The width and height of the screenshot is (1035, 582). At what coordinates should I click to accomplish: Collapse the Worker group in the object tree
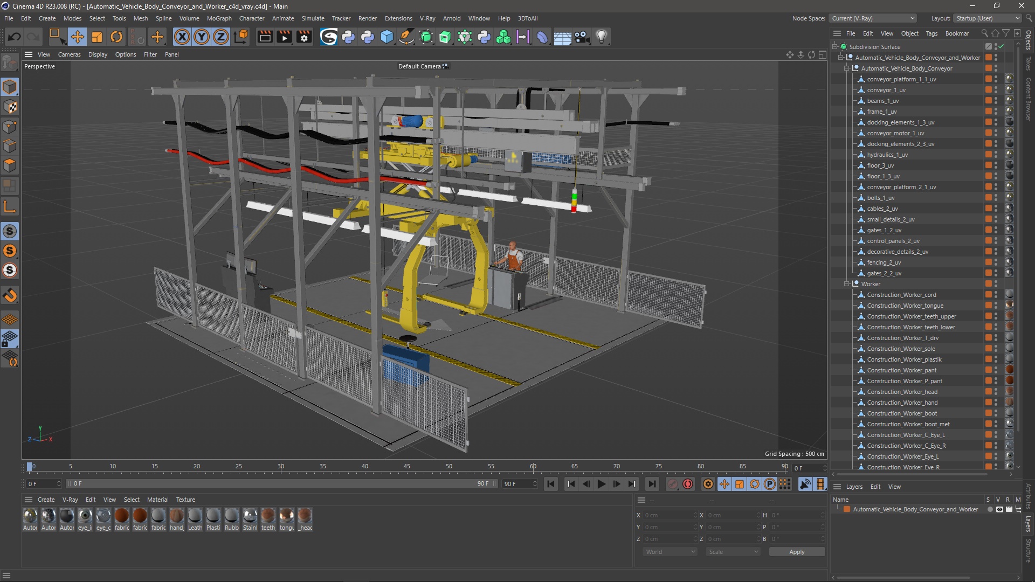[x=847, y=284]
